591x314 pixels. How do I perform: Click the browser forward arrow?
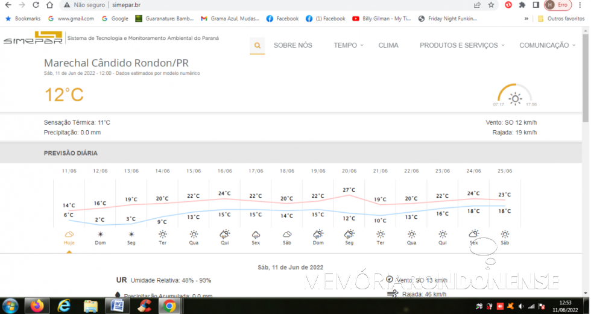coord(22,5)
